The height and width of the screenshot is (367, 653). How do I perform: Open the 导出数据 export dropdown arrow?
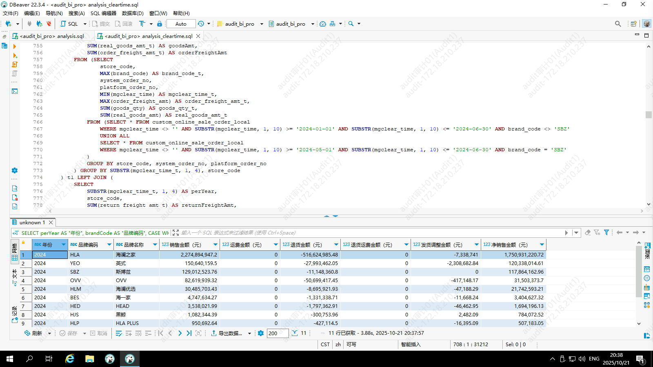coord(249,334)
